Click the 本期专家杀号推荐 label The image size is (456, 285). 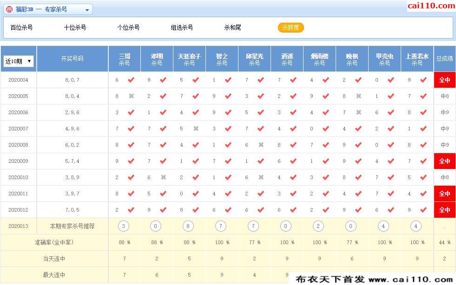tap(73, 227)
